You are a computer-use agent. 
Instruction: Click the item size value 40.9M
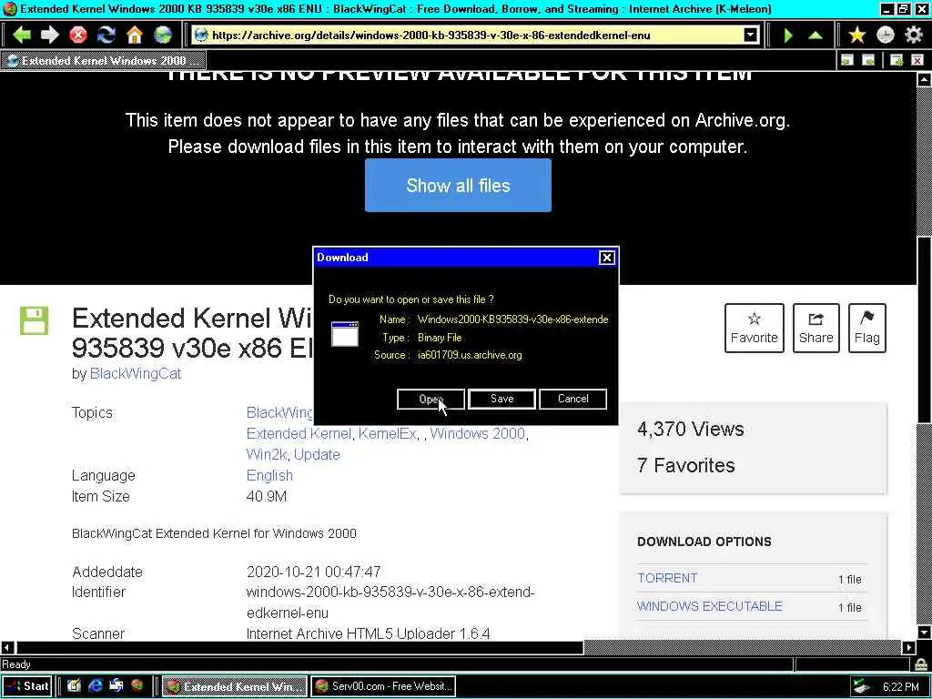pyautogui.click(x=267, y=496)
